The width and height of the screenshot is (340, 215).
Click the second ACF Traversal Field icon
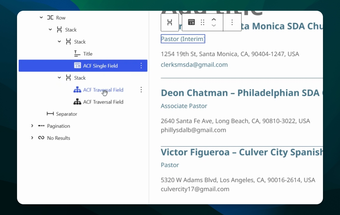77,102
